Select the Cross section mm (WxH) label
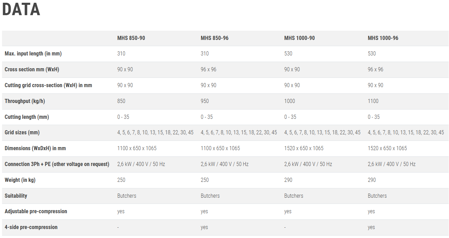 pyautogui.click(x=32, y=70)
